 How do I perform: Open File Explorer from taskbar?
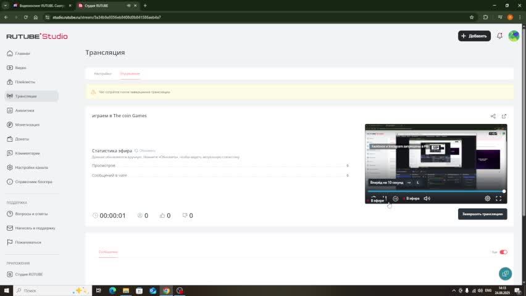pos(126,290)
